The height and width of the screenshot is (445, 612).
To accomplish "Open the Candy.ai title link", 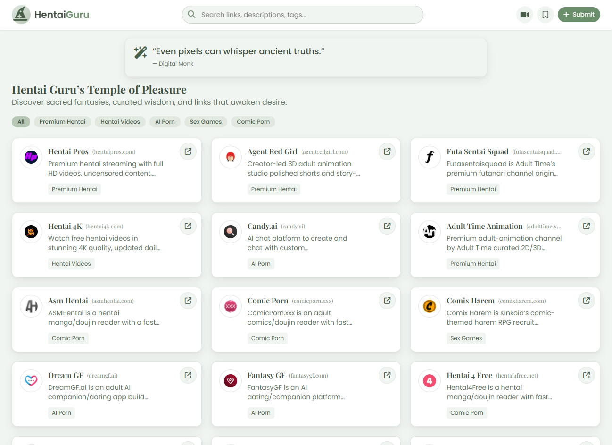I will coord(262,227).
